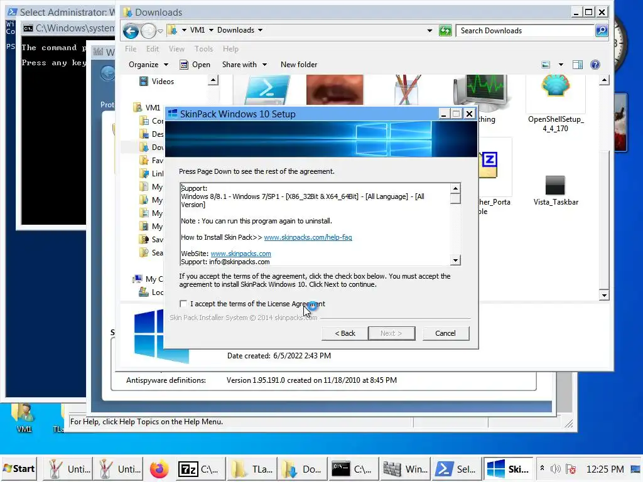This screenshot has height=482, width=643.
Task: Open the skinpacks.com/help-faq link
Action: coord(308,237)
